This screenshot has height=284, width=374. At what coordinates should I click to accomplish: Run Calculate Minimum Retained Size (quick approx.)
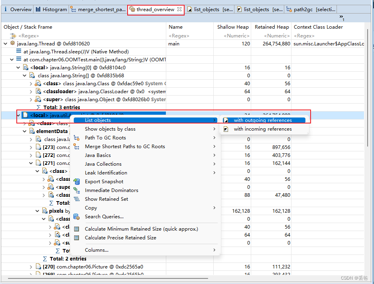tap(146, 229)
